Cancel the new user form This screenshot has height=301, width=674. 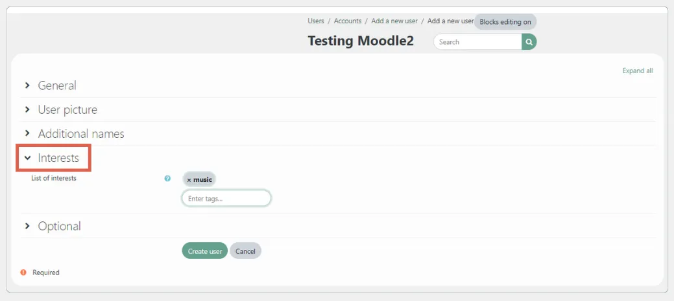(x=245, y=251)
